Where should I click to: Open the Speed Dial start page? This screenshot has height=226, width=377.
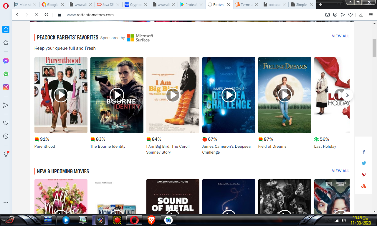(46, 15)
